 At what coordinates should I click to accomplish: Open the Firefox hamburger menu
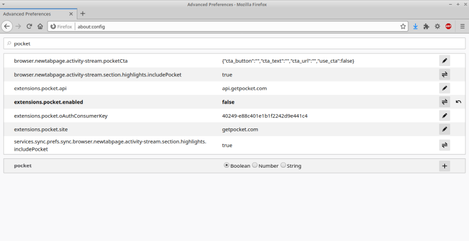[463, 26]
